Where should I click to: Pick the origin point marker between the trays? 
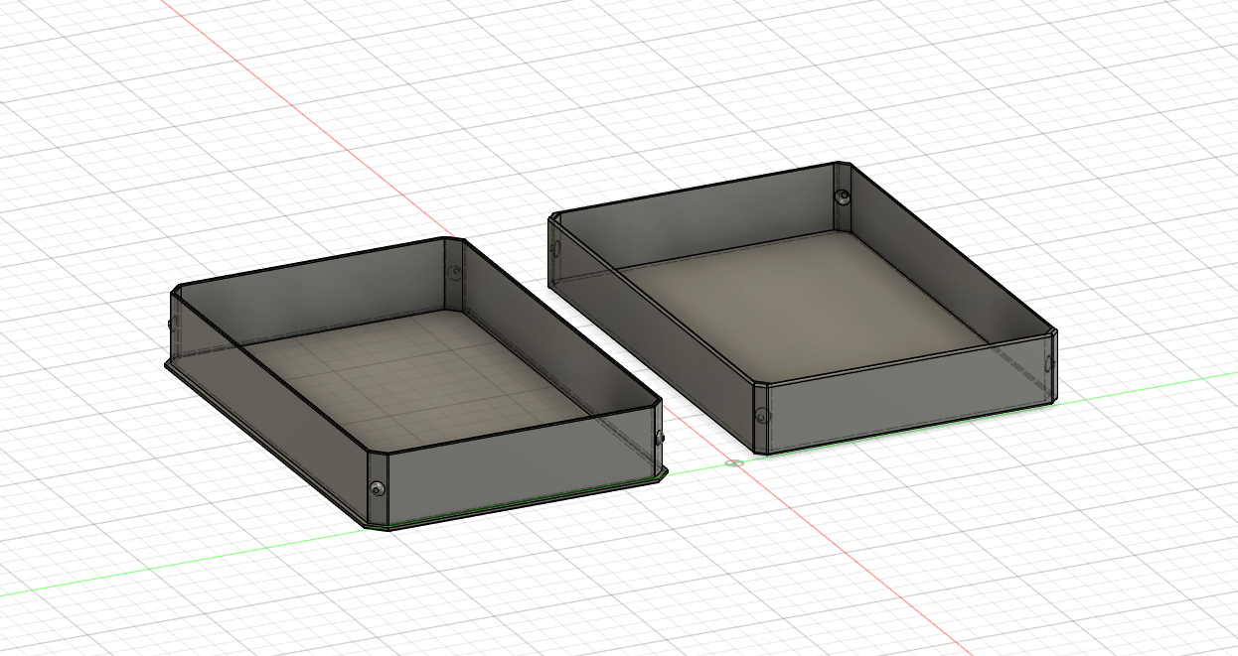tap(734, 462)
